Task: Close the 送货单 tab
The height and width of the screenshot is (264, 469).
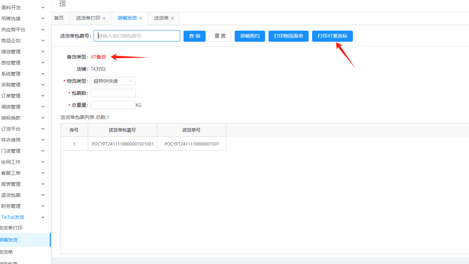Action: pyautogui.click(x=172, y=18)
